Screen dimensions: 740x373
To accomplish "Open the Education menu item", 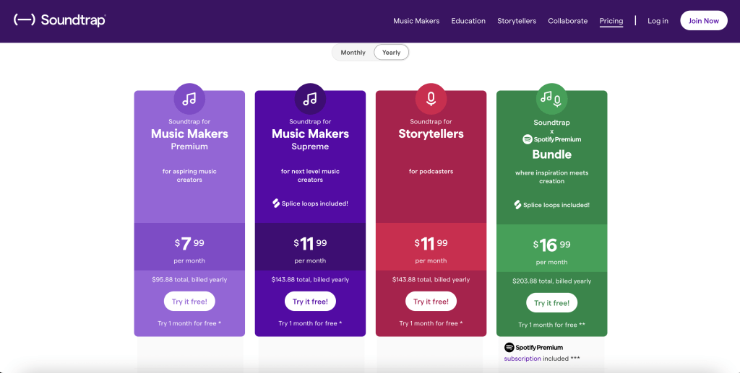I will coord(468,21).
